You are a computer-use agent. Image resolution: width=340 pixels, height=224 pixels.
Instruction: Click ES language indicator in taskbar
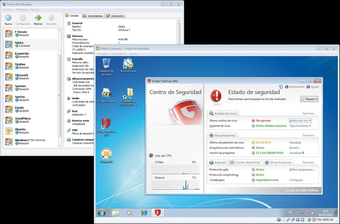(290, 212)
